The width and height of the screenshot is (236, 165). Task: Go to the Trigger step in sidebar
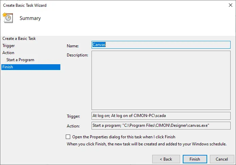[x=8, y=46]
